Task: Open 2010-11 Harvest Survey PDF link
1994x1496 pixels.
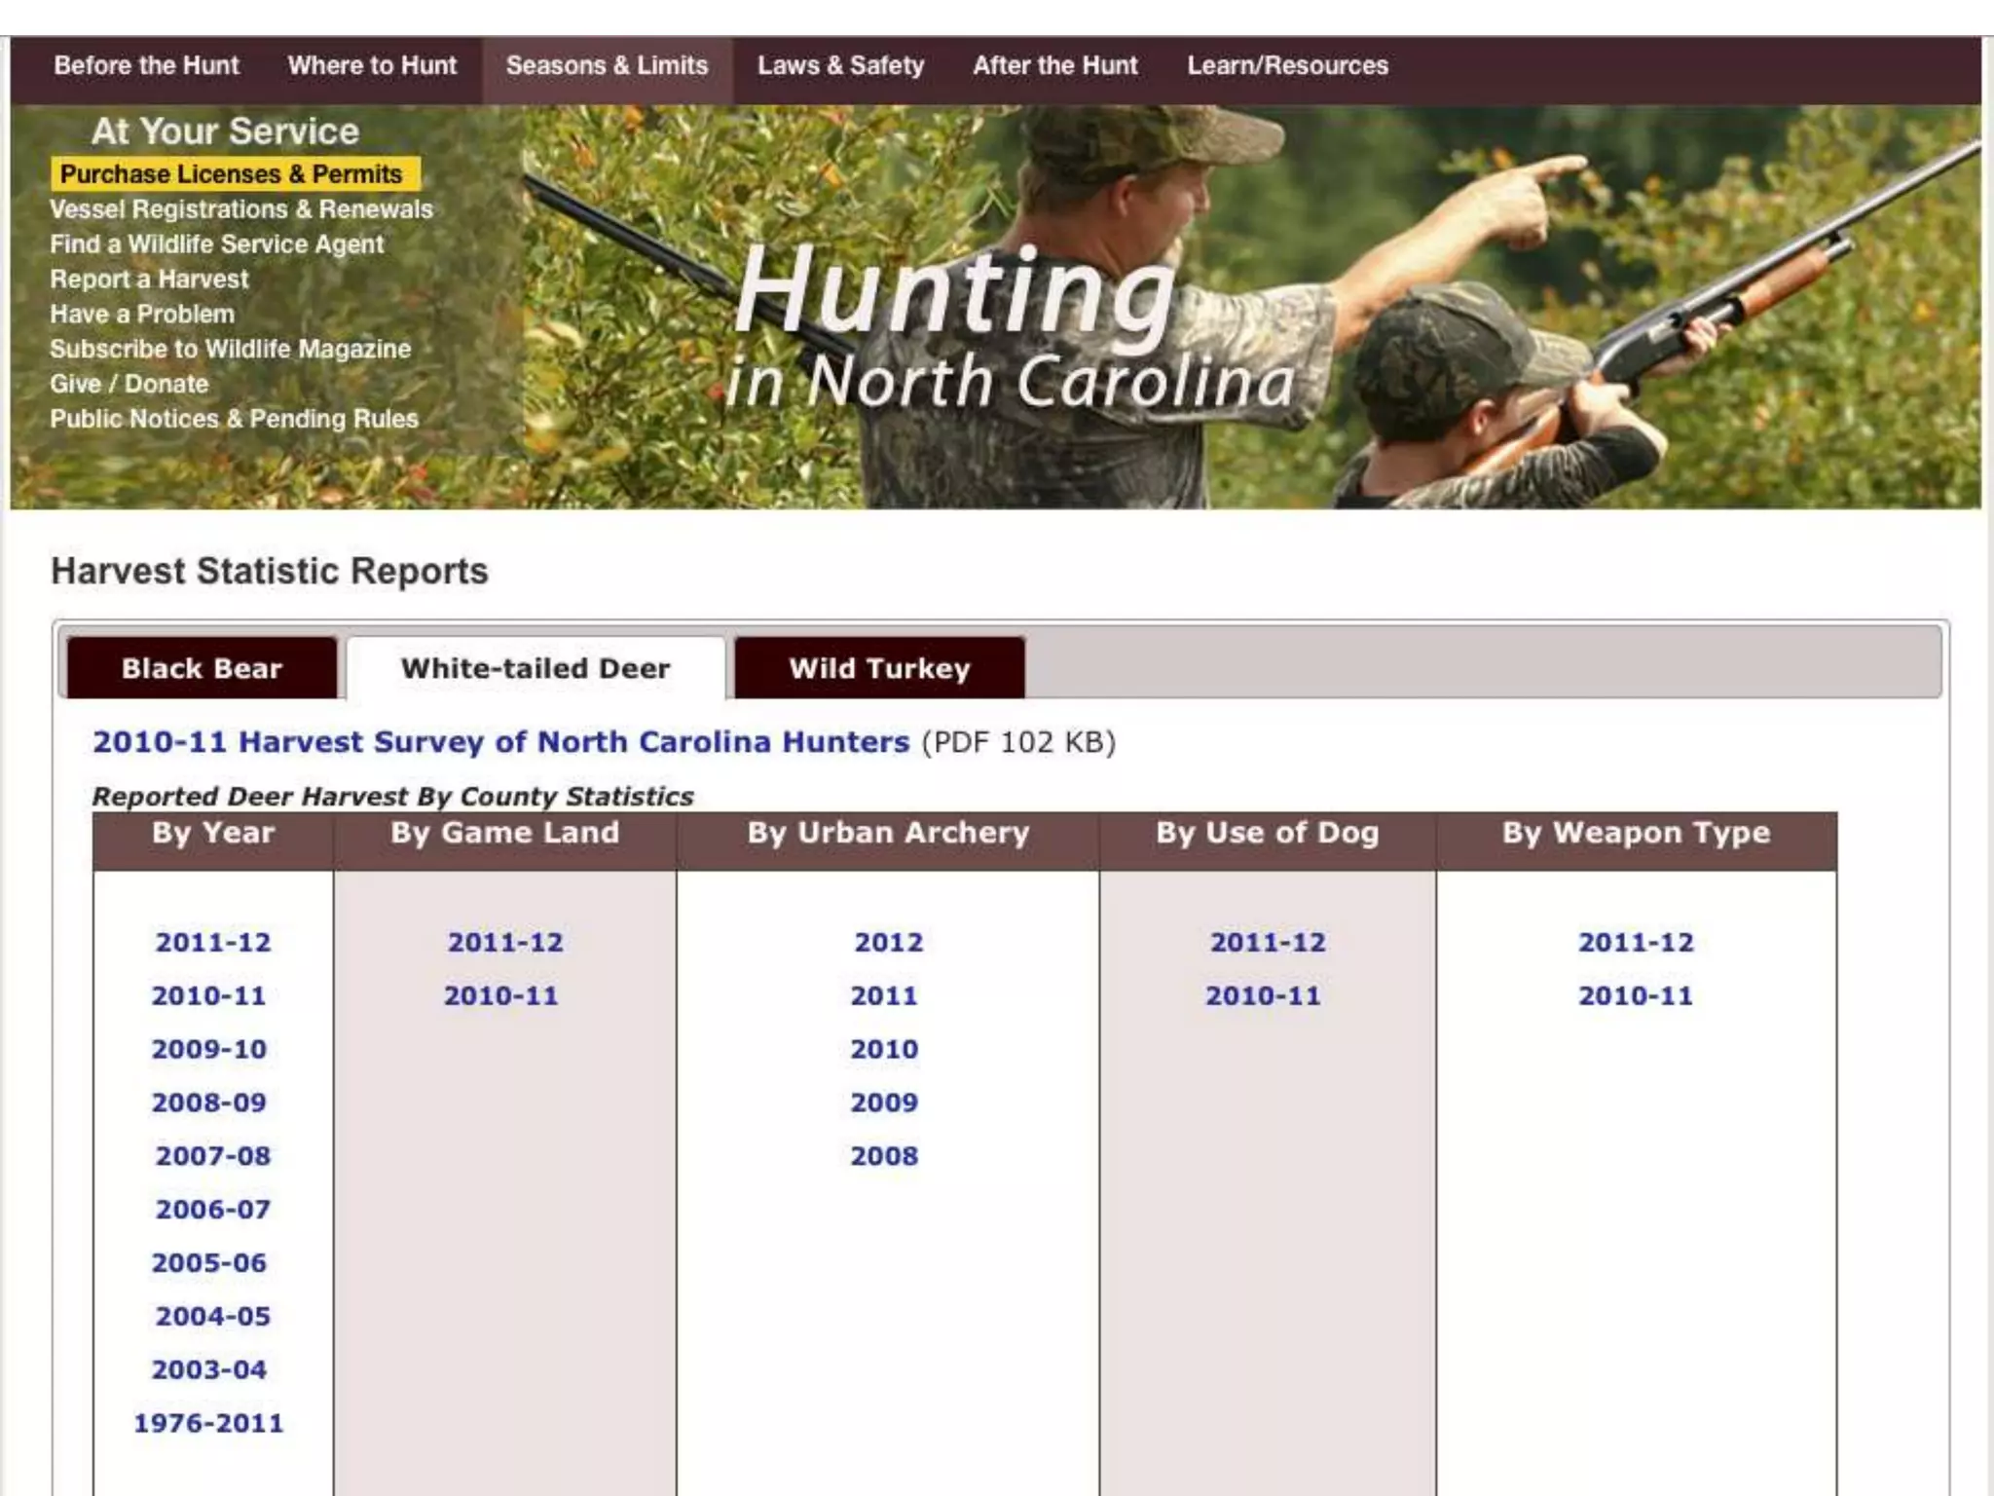Action: 501,742
